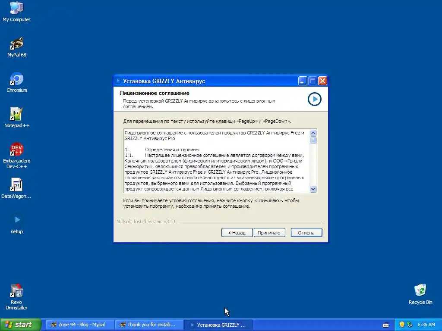Viewport: 442px width, 331px height.
Task: Click the installer title bar icon
Action: pos(118,81)
